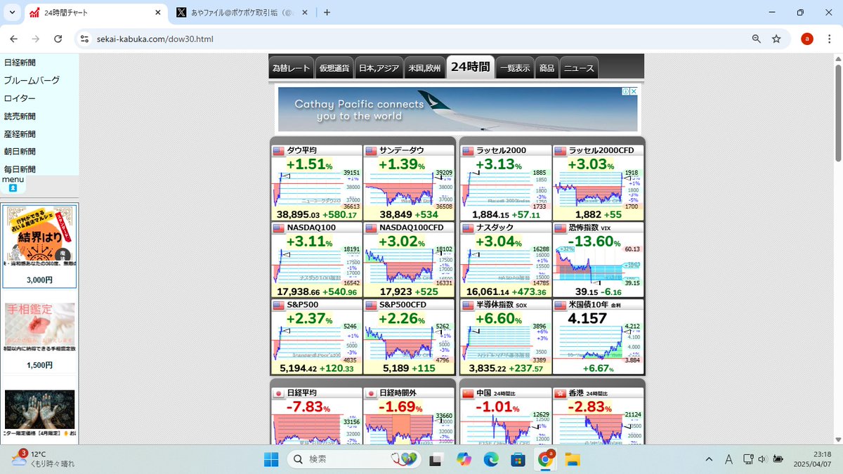
Task: Open the 半導体指数 SOX chart tile
Action: pos(507,337)
